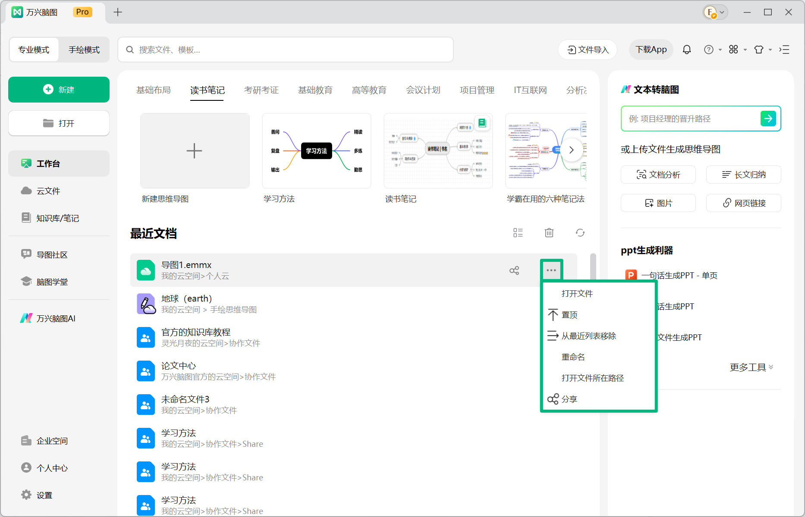Image resolution: width=805 pixels, height=517 pixels.
Task: Choose 置顶 from the context menu
Action: 599,315
